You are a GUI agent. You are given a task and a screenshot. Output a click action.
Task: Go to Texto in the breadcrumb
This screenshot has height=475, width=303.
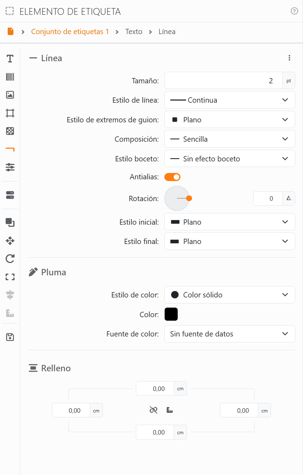(134, 32)
